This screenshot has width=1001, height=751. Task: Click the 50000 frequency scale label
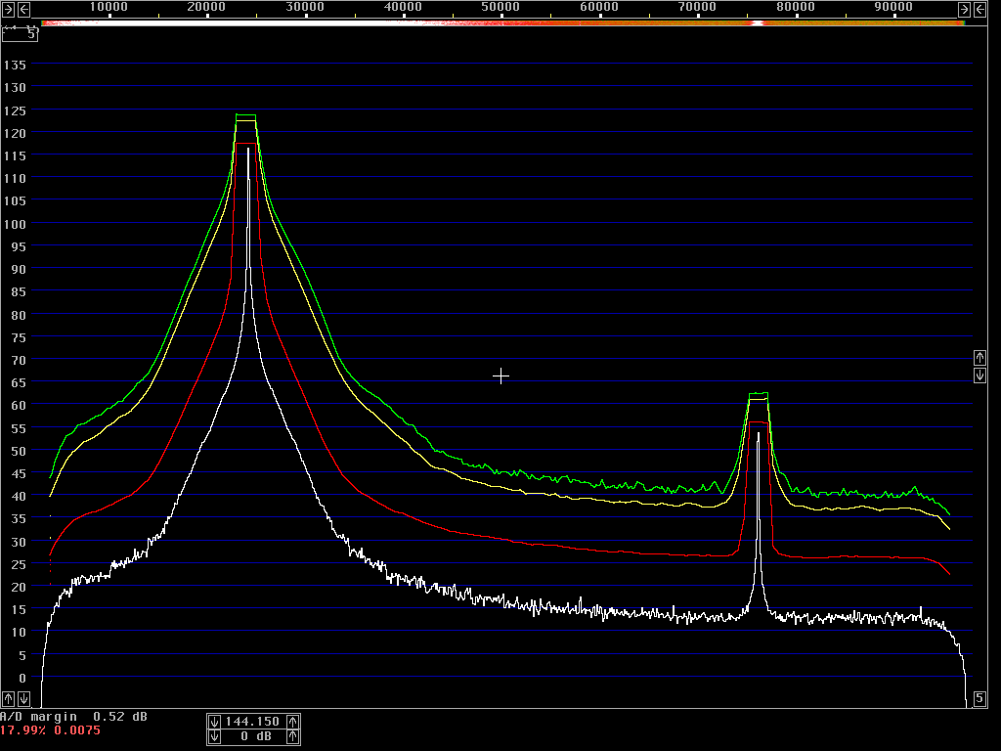[x=500, y=7]
